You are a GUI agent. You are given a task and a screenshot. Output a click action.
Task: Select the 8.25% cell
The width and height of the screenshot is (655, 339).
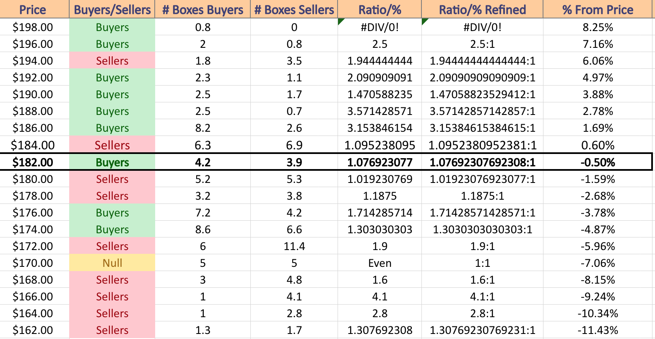tap(598, 27)
